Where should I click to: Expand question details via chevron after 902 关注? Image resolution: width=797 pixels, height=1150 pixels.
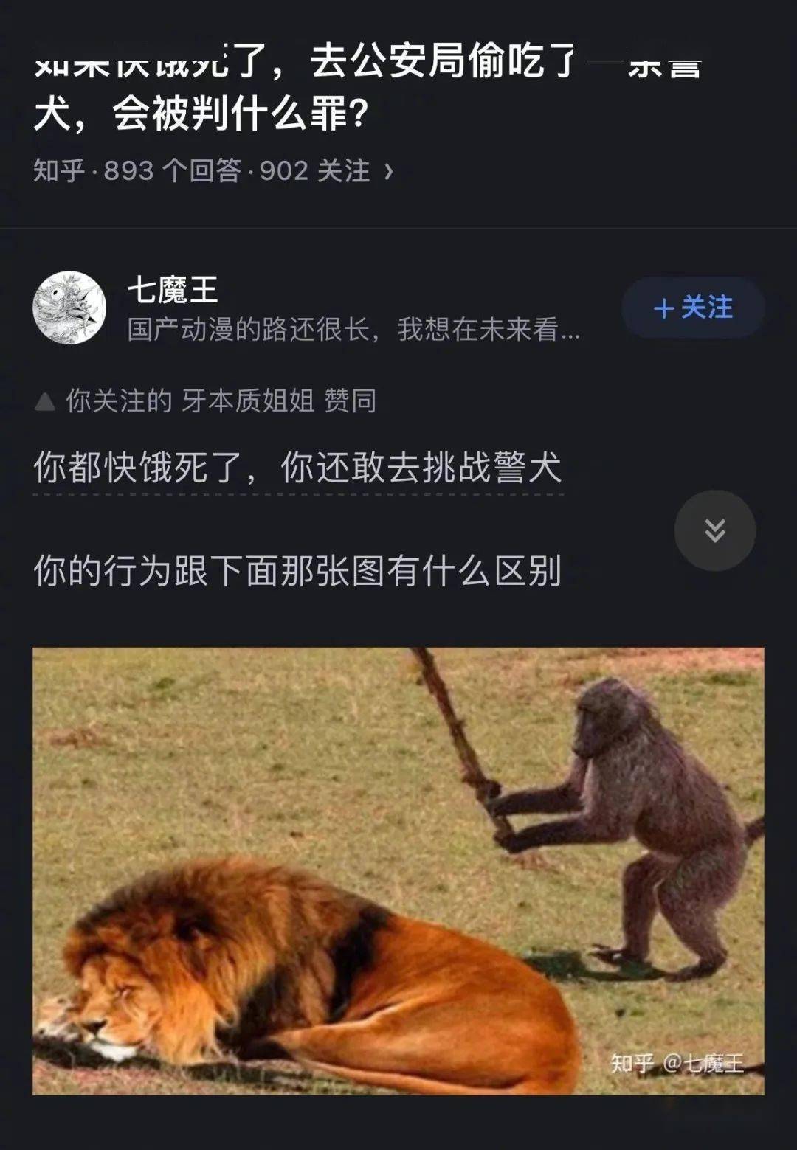point(389,172)
